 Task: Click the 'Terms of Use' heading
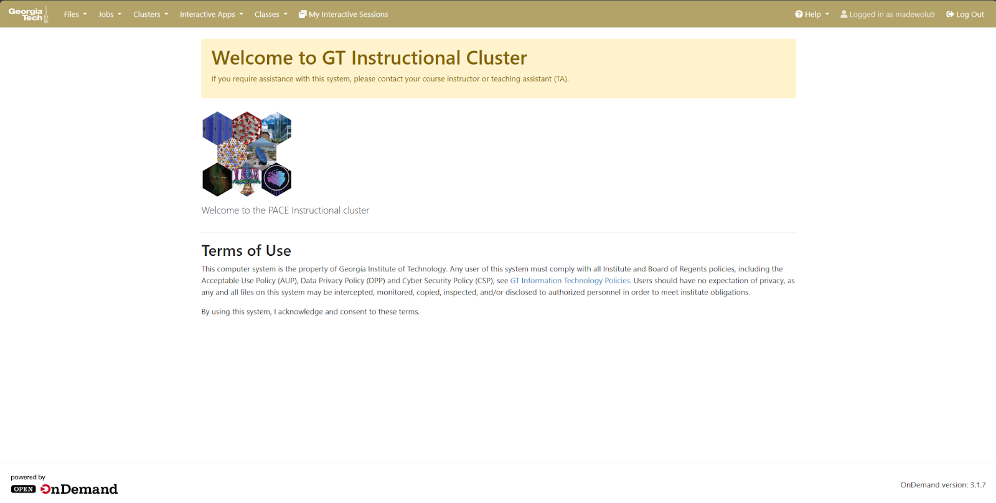[246, 251]
